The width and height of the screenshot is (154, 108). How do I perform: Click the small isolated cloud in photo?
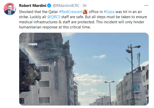(99, 57)
